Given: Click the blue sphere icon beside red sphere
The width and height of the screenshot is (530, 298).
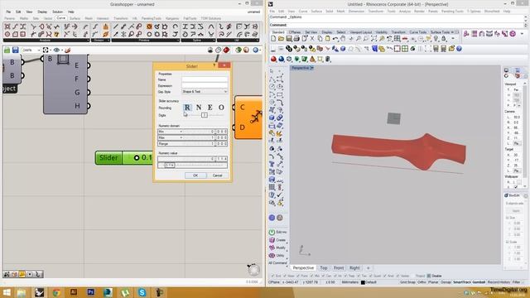Looking at the screenshot, I should [282, 59].
